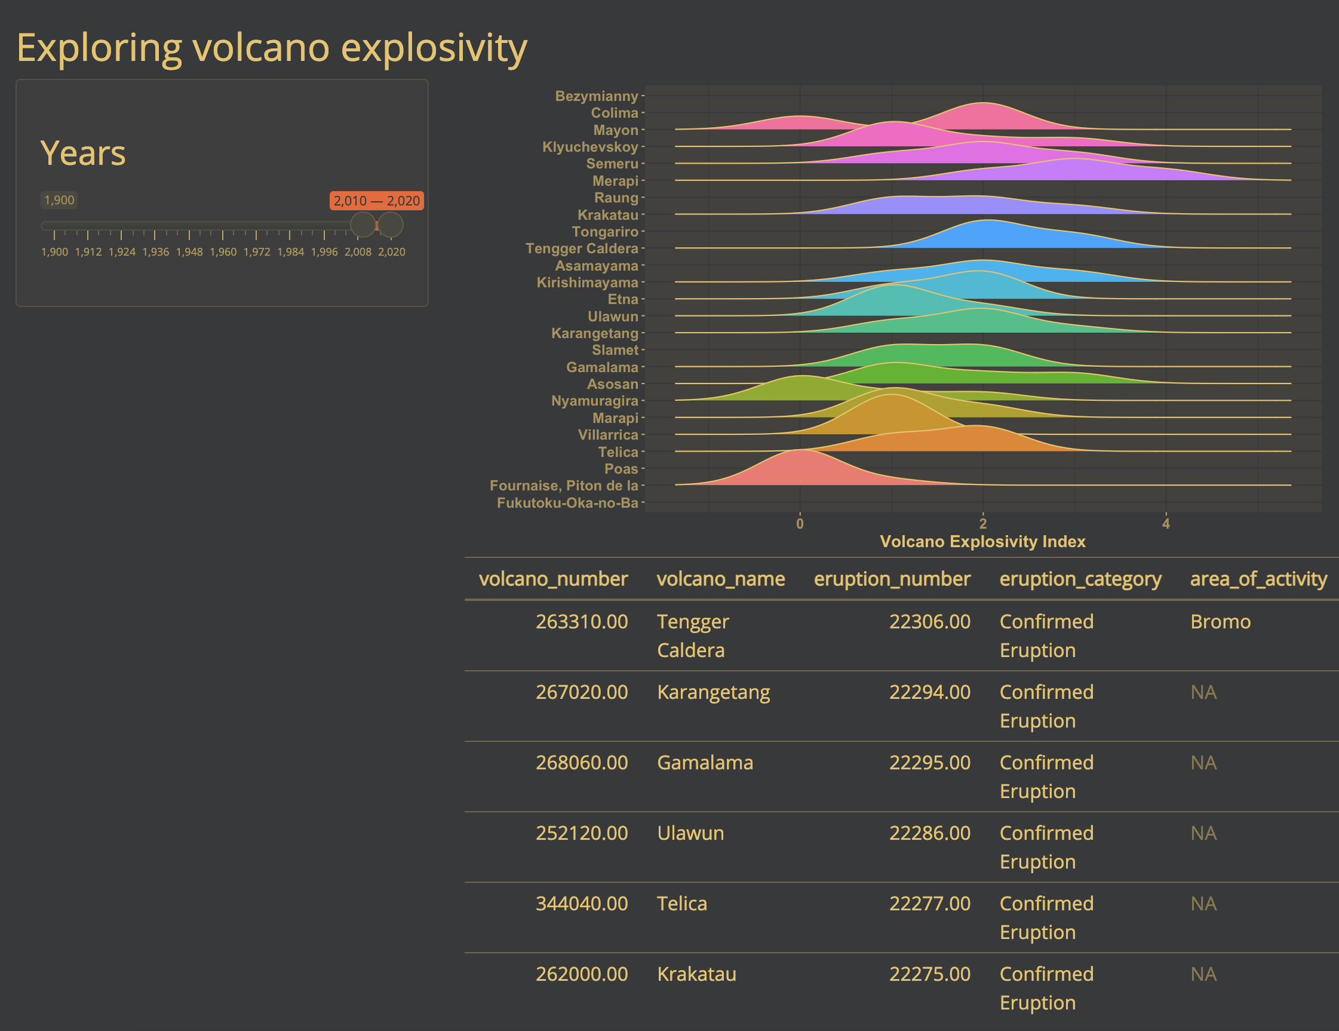Click the 2,010 — 2,020 range label
The height and width of the screenshot is (1031, 1339).
click(376, 201)
